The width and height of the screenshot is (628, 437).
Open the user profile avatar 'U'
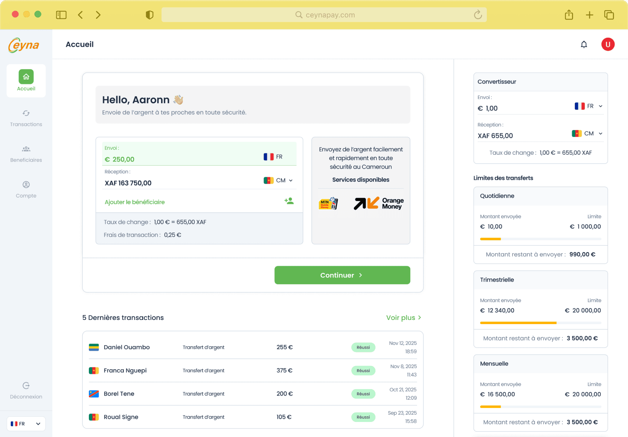coord(608,44)
